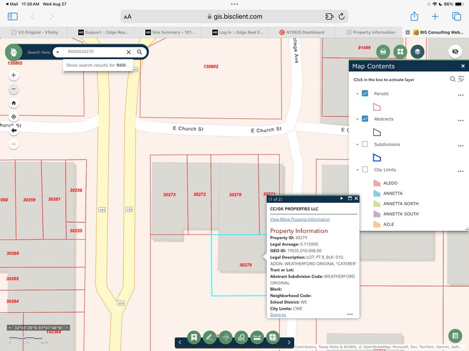469x351 pixels.
Task: Open the bookmark tool in bottom toolbar
Action: 194,338
